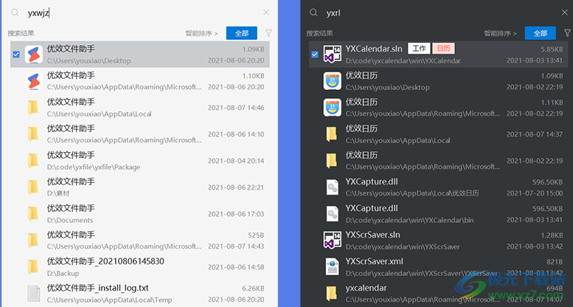Click the Visual Studio icon for YXCalendar.sln
The width and height of the screenshot is (573, 307).
click(x=332, y=54)
